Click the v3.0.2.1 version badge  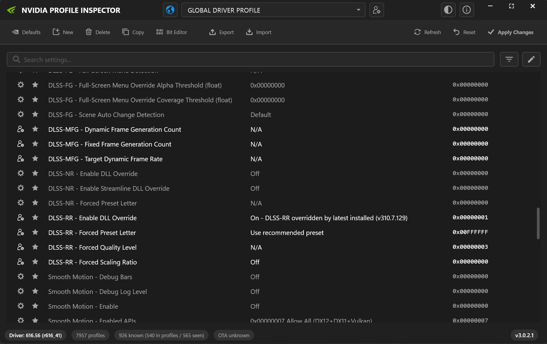[x=524, y=335]
